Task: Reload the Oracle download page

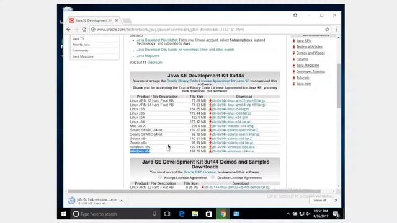Action: click(x=84, y=29)
